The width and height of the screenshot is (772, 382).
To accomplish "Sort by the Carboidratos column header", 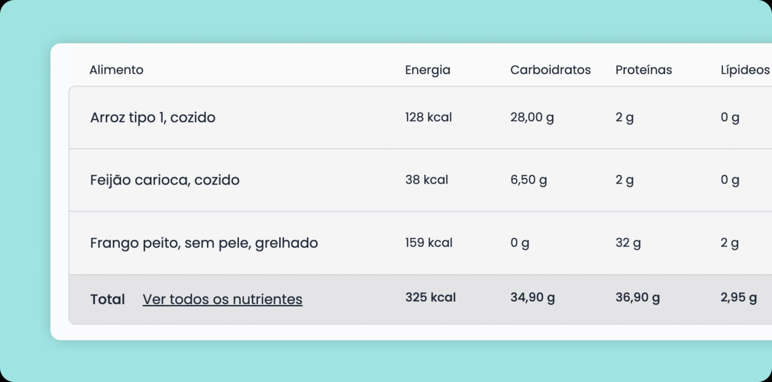I will click(x=550, y=69).
